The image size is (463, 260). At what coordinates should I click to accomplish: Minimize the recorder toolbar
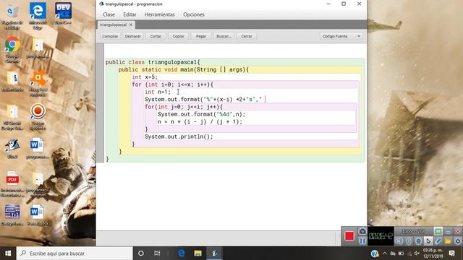(448, 231)
